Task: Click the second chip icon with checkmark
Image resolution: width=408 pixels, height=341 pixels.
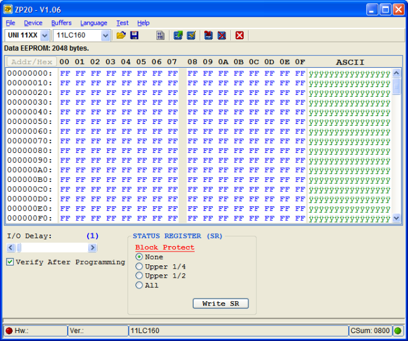Action: [x=191, y=36]
